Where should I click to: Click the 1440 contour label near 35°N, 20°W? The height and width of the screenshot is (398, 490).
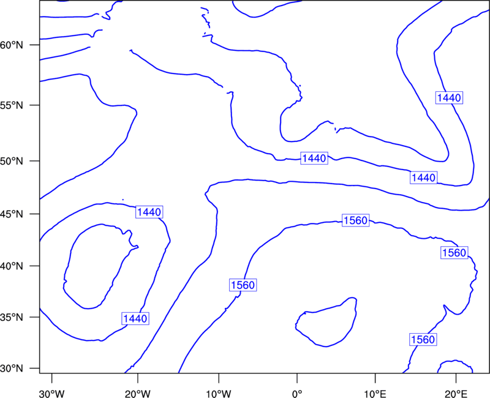[135, 318]
